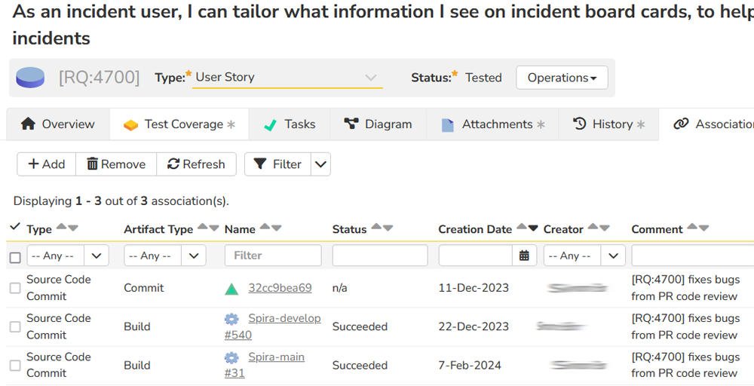The width and height of the screenshot is (754, 386).
Task: Click the gear build icon beside Spira-main
Action: point(232,357)
